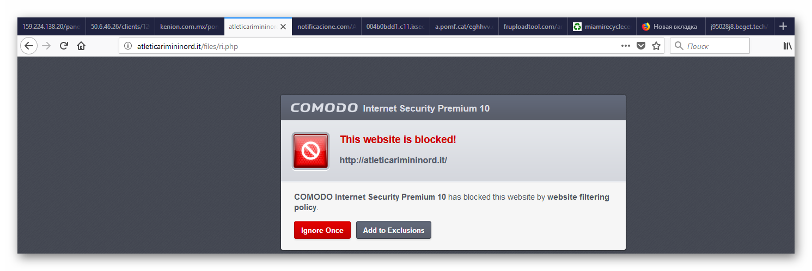Select the a.pomf.cat tab
This screenshot has height=271, width=812.
pyautogui.click(x=463, y=27)
